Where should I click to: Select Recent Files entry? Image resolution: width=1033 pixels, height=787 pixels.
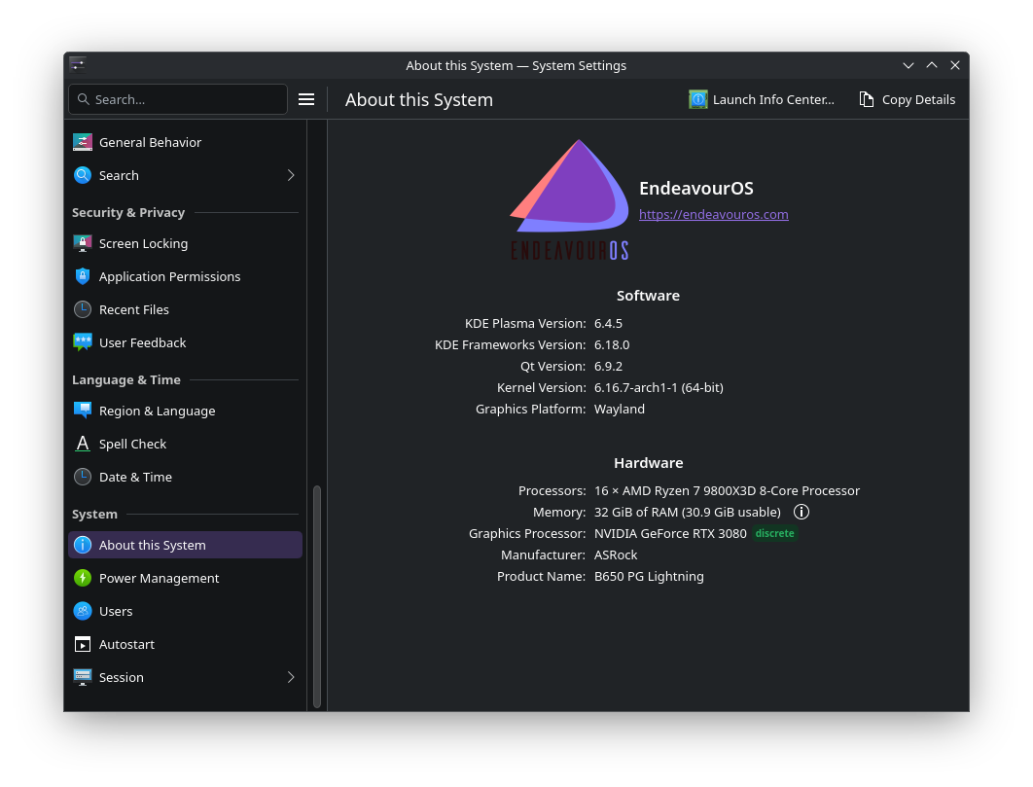(185, 309)
